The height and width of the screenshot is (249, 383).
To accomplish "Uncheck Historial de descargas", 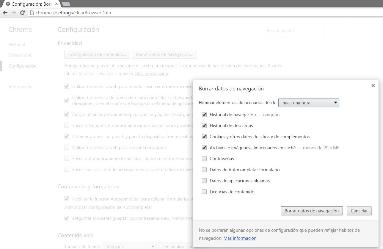I will pos(204,126).
